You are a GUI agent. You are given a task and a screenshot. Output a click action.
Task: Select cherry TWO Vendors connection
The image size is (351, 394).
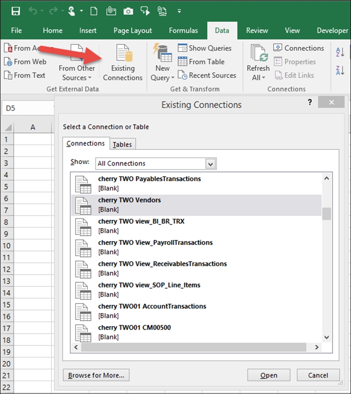[x=196, y=205]
